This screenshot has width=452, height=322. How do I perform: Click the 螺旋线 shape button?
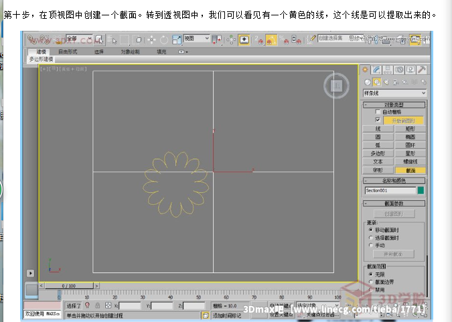click(410, 162)
